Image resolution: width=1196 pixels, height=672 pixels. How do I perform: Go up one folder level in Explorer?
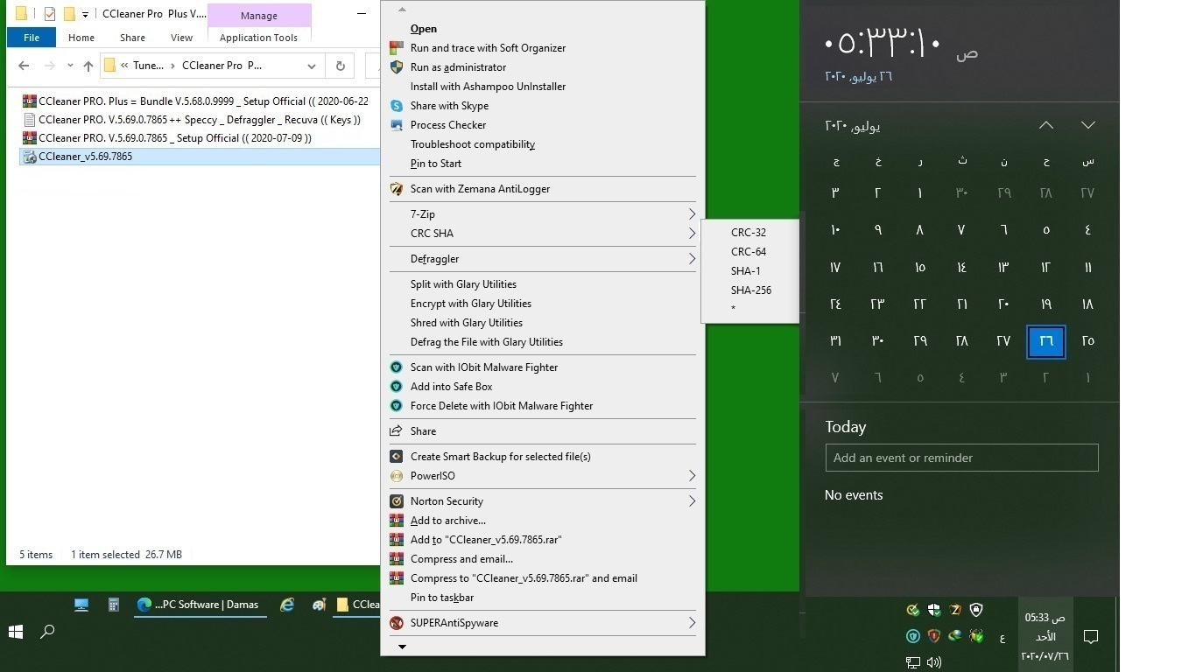(x=88, y=66)
